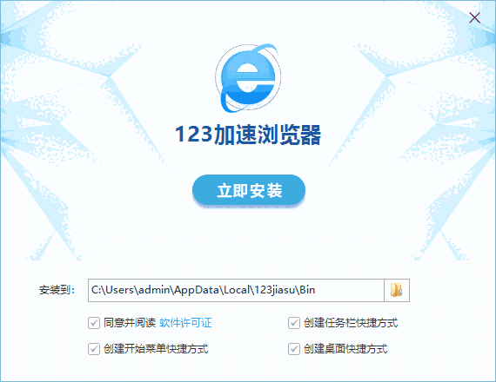The height and width of the screenshot is (382, 496).
Task: Click the 创建任务栏快捷方式 label text
Action: [351, 323]
